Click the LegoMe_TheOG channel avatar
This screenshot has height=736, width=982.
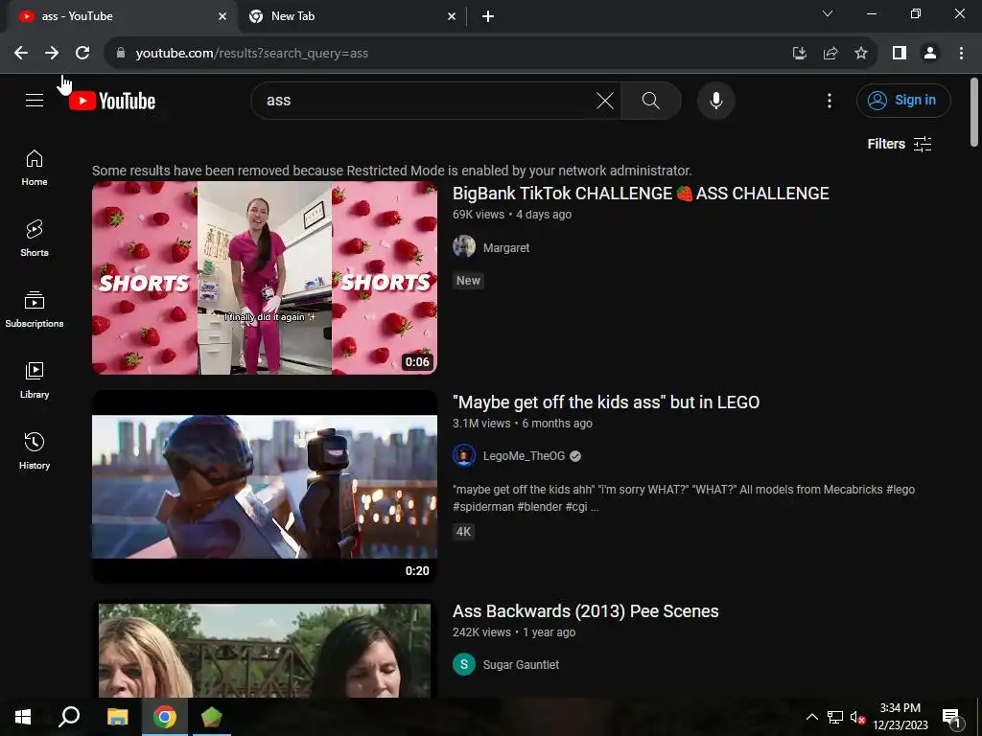point(464,455)
